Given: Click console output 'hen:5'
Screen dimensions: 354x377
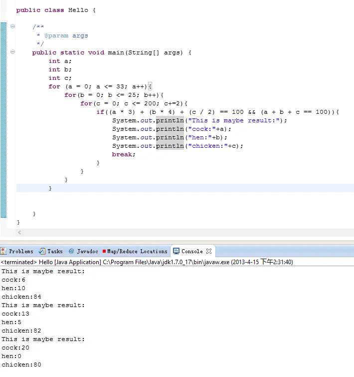Looking at the screenshot, I should click(11, 322).
